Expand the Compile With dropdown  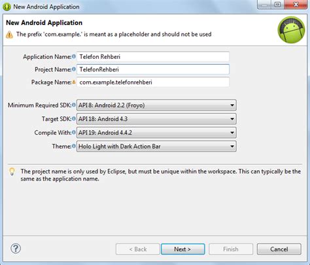(x=156, y=133)
